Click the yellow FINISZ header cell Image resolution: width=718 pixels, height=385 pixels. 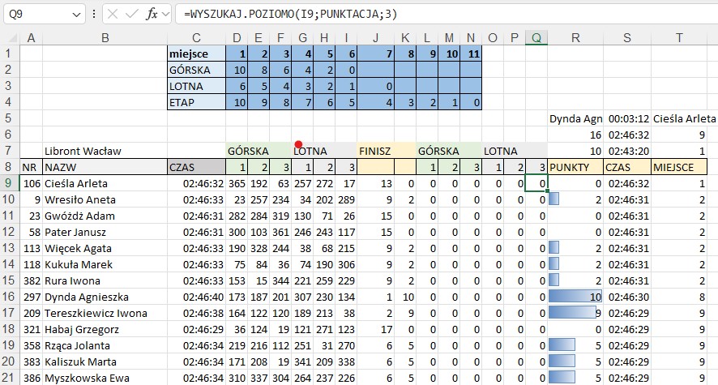coord(386,151)
